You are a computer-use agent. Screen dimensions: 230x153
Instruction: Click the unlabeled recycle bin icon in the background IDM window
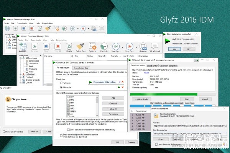40,28
